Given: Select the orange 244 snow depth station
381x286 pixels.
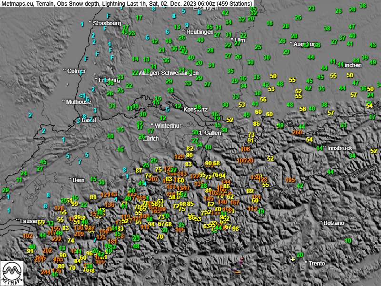Looking at the screenshot, I should [46, 272].
